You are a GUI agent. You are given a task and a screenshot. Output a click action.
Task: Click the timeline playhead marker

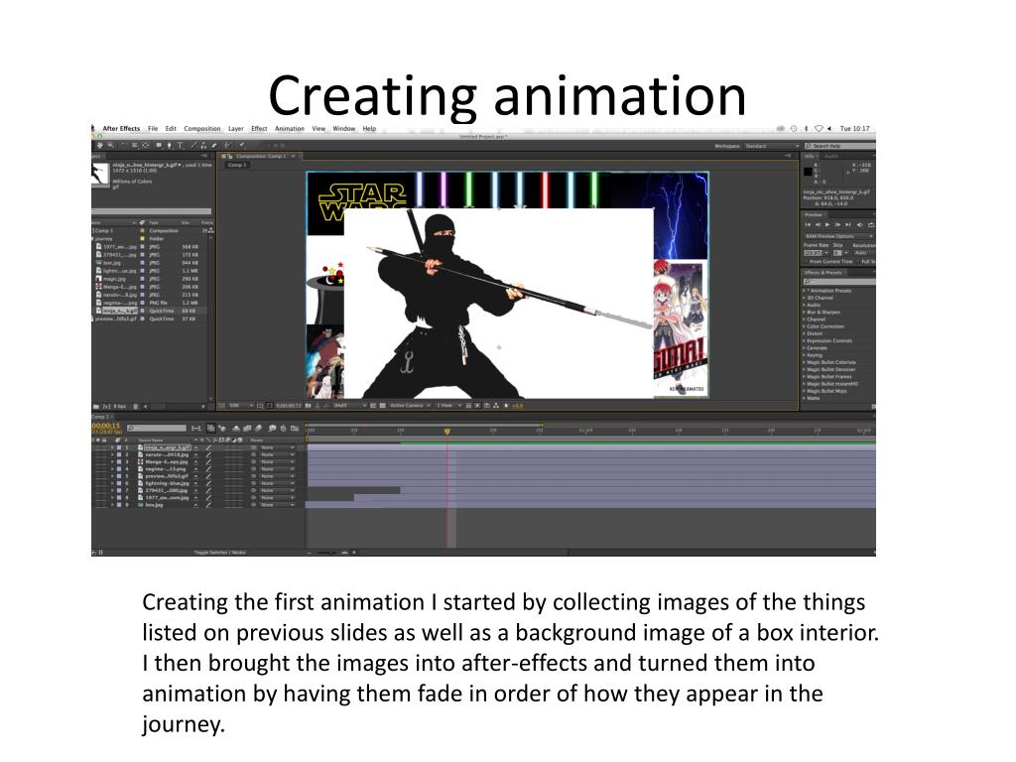click(x=447, y=431)
